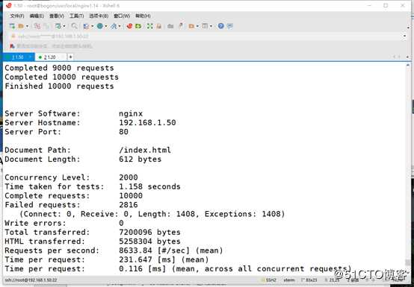Click the server hostname value 192.168.1.50
This screenshot has height=287, width=414.
click(147, 123)
